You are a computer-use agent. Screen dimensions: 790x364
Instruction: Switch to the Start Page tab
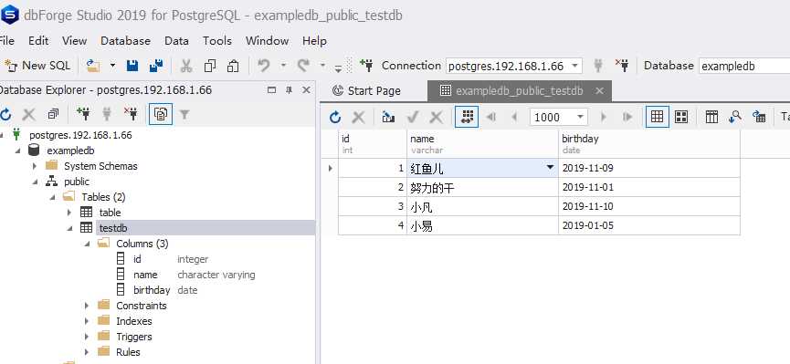(x=367, y=90)
